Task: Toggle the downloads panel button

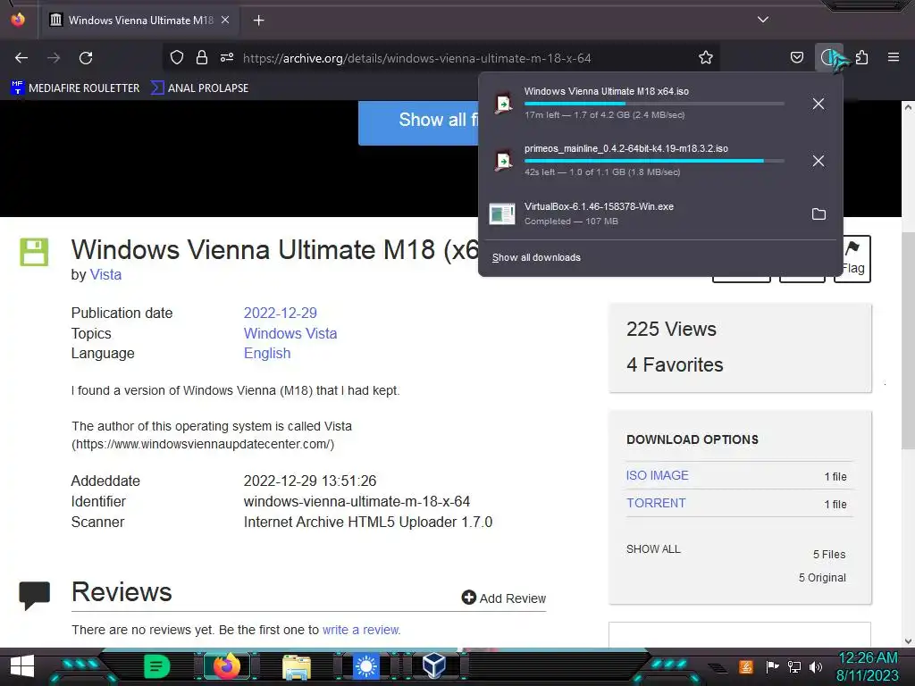Action: 828,57
